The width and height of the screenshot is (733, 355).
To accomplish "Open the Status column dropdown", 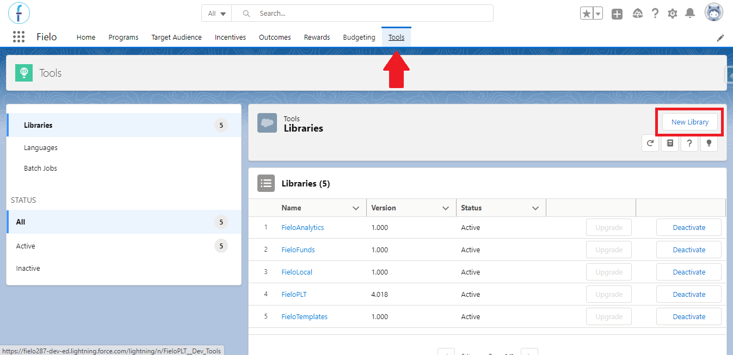I will tap(535, 208).
